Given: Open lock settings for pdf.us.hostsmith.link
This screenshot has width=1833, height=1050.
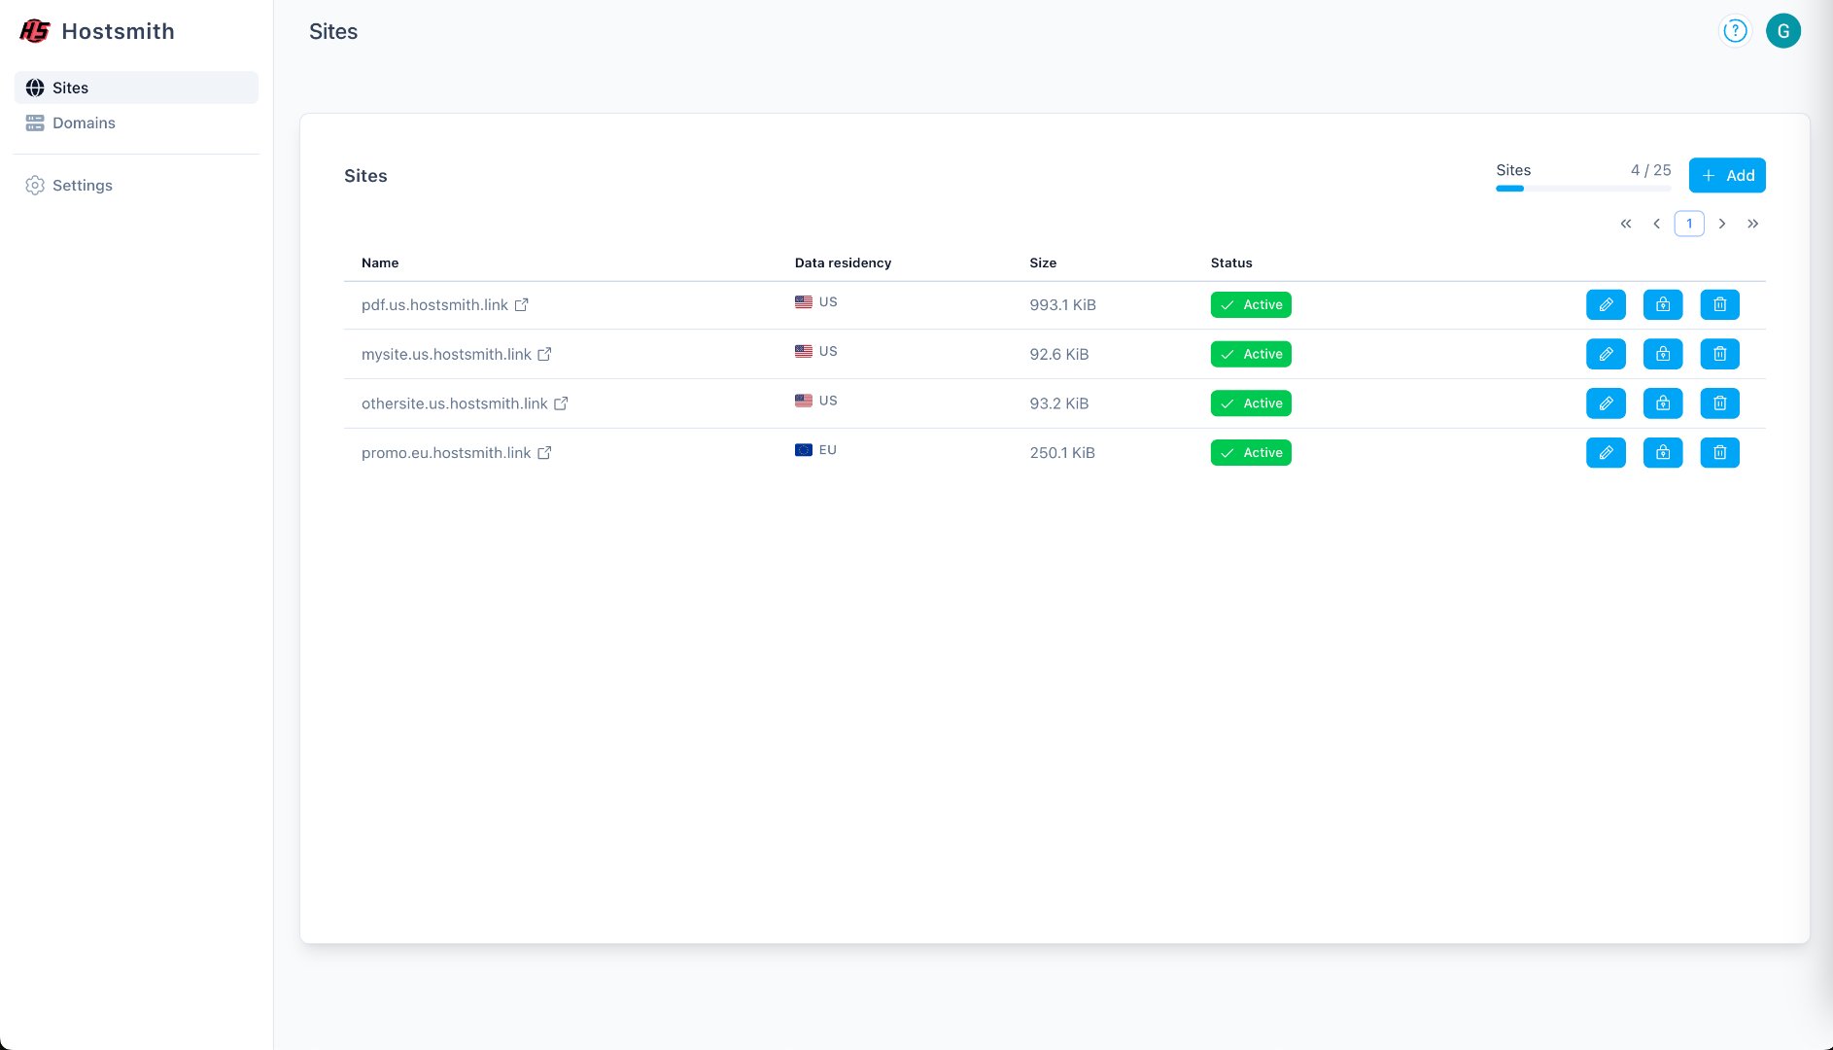Looking at the screenshot, I should coord(1663,305).
